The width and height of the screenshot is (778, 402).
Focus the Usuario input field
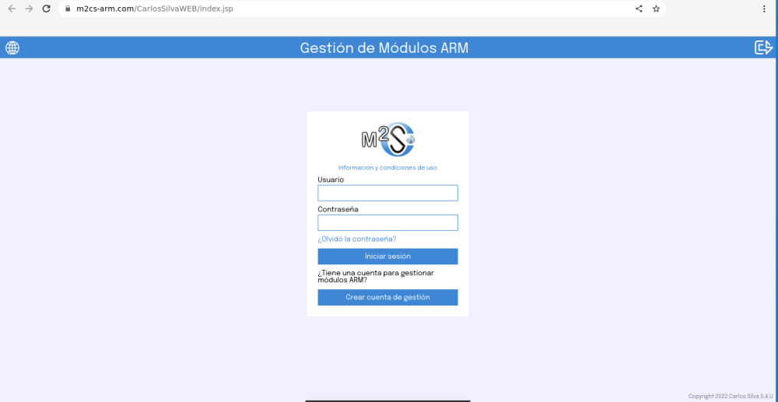(387, 194)
